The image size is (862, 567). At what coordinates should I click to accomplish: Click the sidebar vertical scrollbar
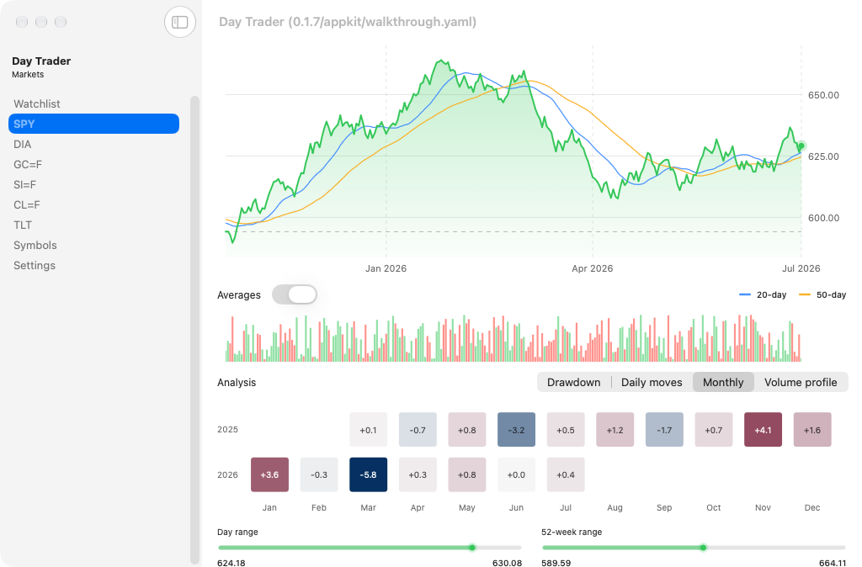click(x=194, y=330)
